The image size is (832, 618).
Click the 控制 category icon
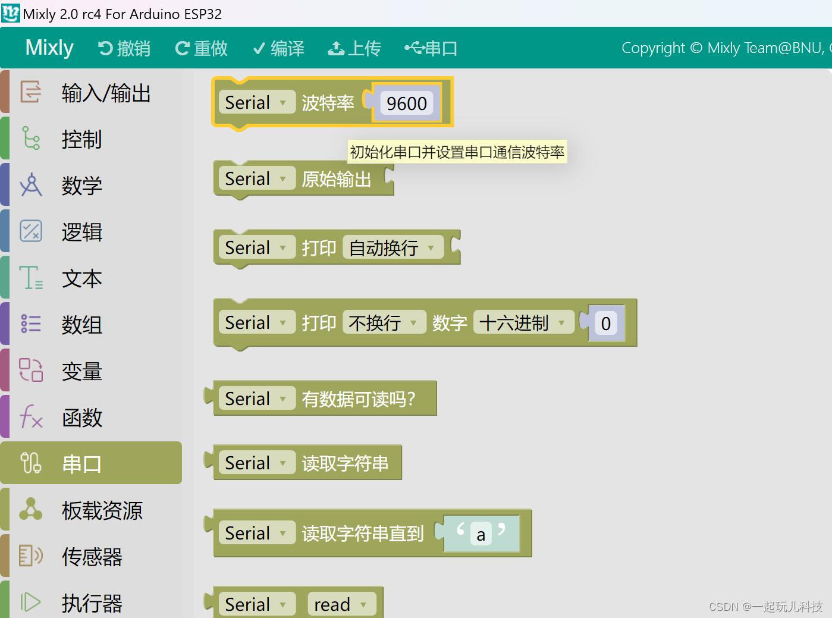(x=30, y=139)
